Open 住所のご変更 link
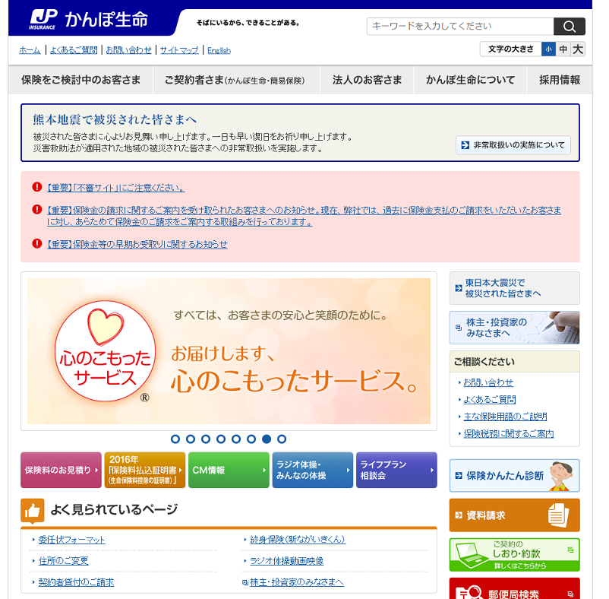 click(x=63, y=561)
